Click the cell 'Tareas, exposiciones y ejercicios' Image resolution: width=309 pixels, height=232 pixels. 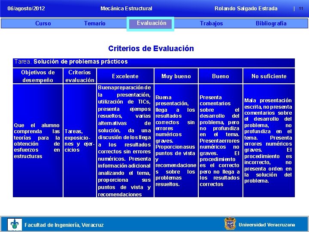point(80,140)
